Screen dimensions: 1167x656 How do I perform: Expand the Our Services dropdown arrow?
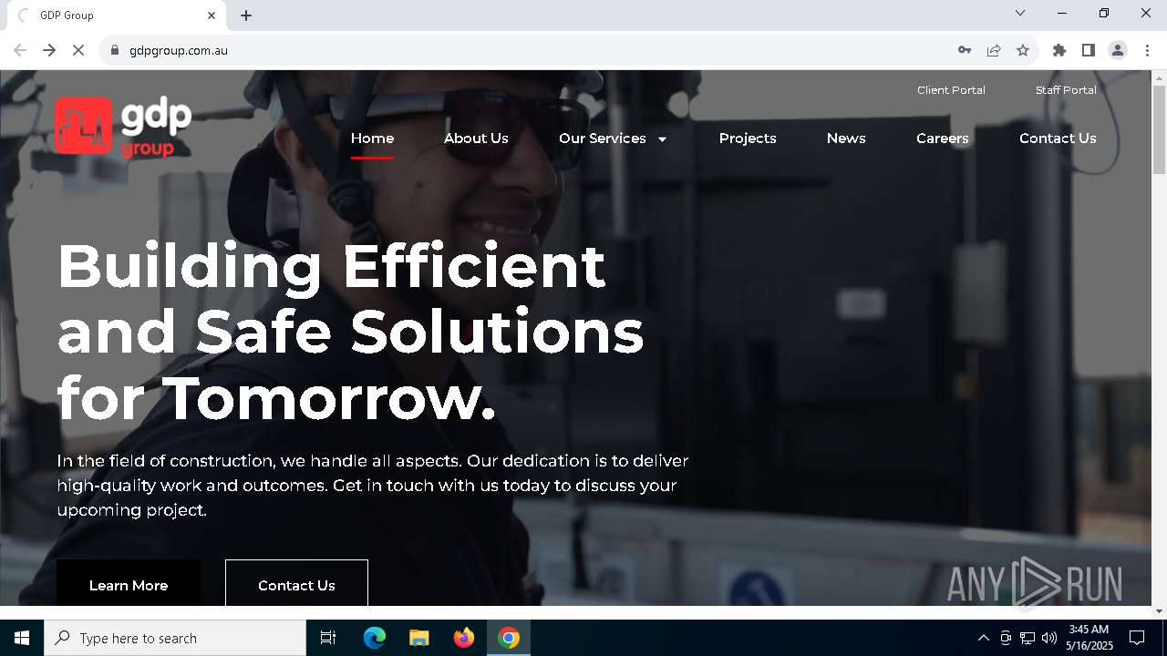tap(662, 139)
